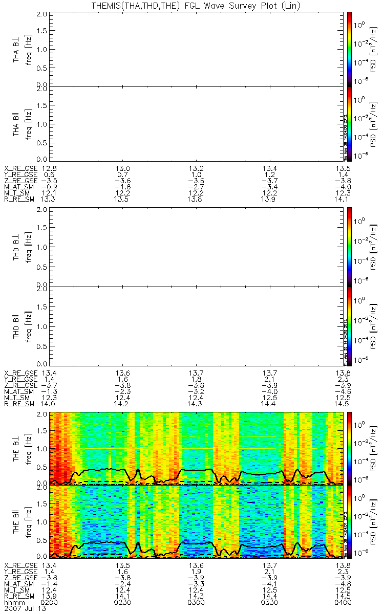Click the THE B⊥ spectrogram panel
Screen dimensions: 384x614
tap(197, 448)
